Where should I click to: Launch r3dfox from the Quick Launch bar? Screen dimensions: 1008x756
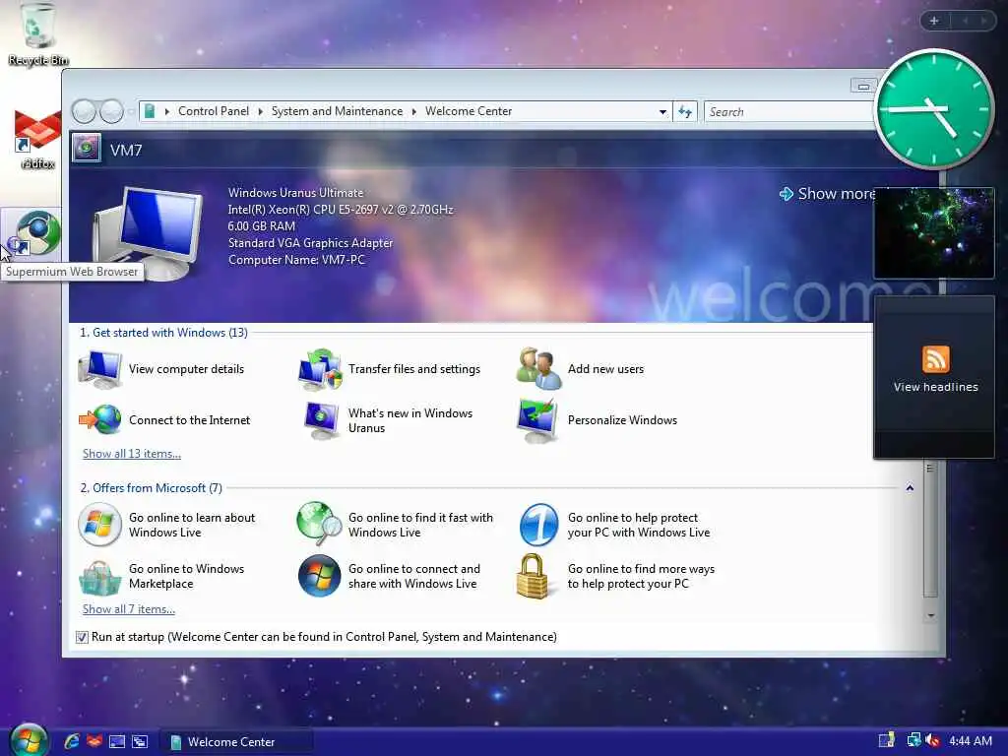coord(94,741)
